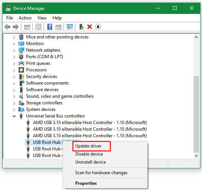Screen dimensions: 202x191
Task: Click the Mice and other pointing devices icon
Action: (21, 37)
